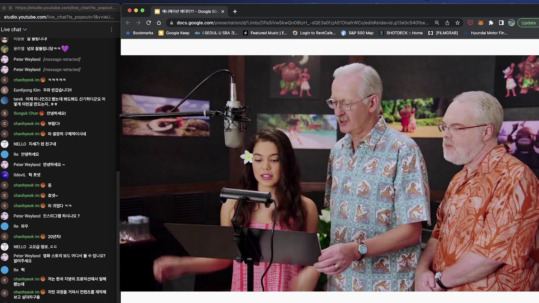Open the S&P 500 Map bookmark
This screenshot has height=303, width=539.
pos(357,33)
